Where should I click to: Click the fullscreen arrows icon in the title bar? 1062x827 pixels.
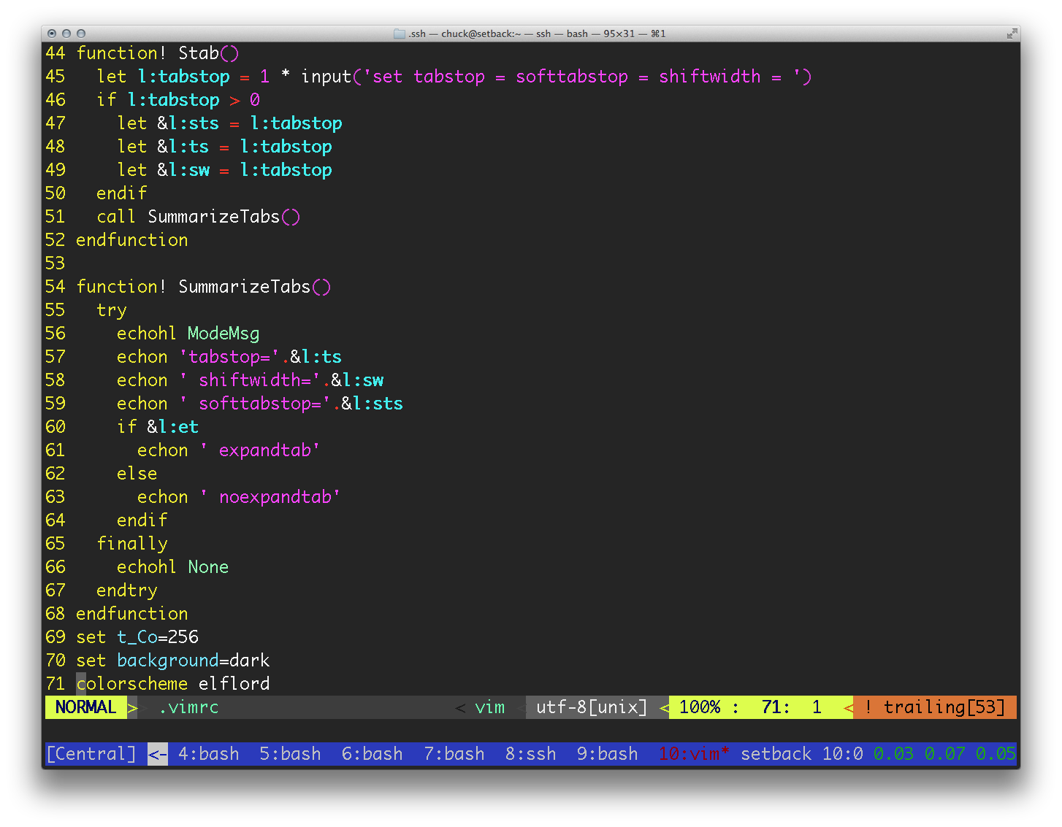pyautogui.click(x=1012, y=34)
